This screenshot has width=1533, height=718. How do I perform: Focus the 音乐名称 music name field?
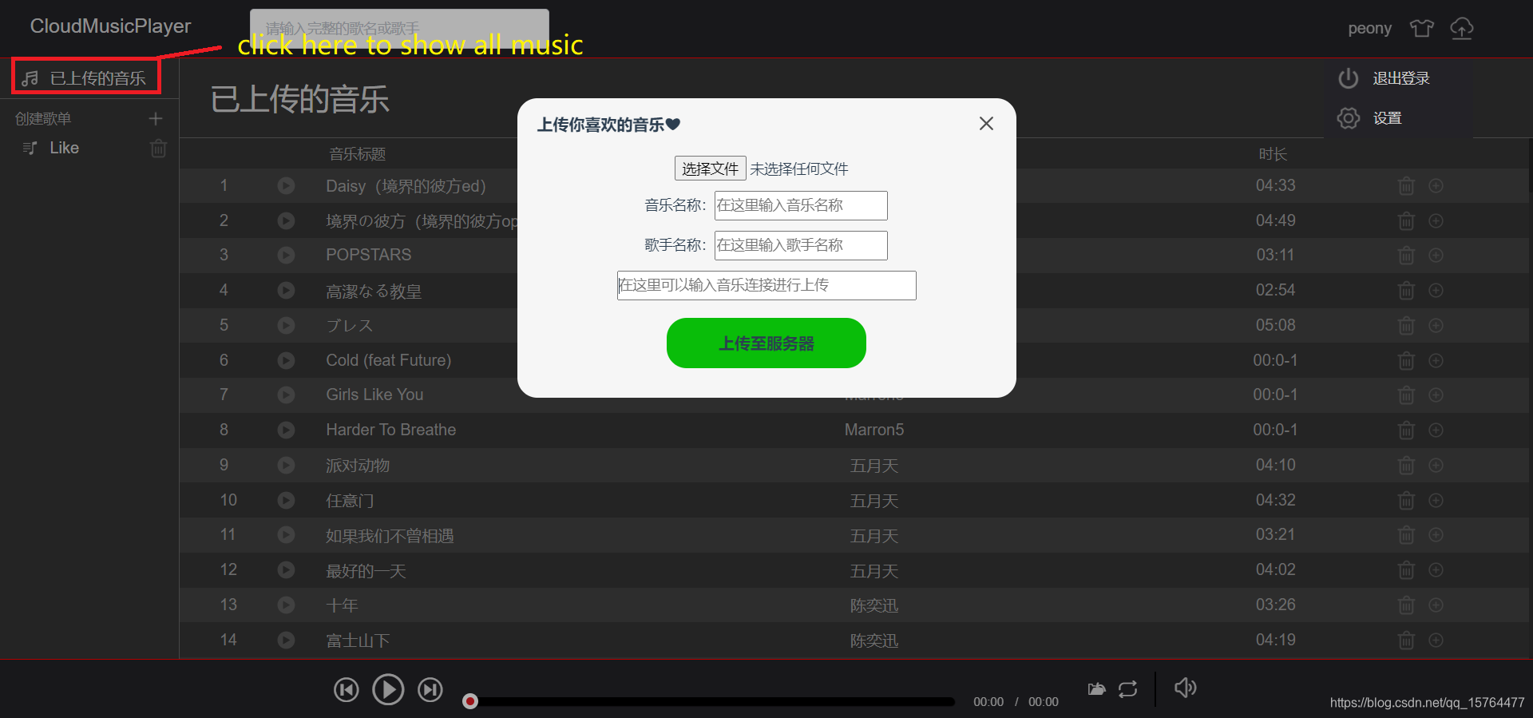(x=801, y=205)
